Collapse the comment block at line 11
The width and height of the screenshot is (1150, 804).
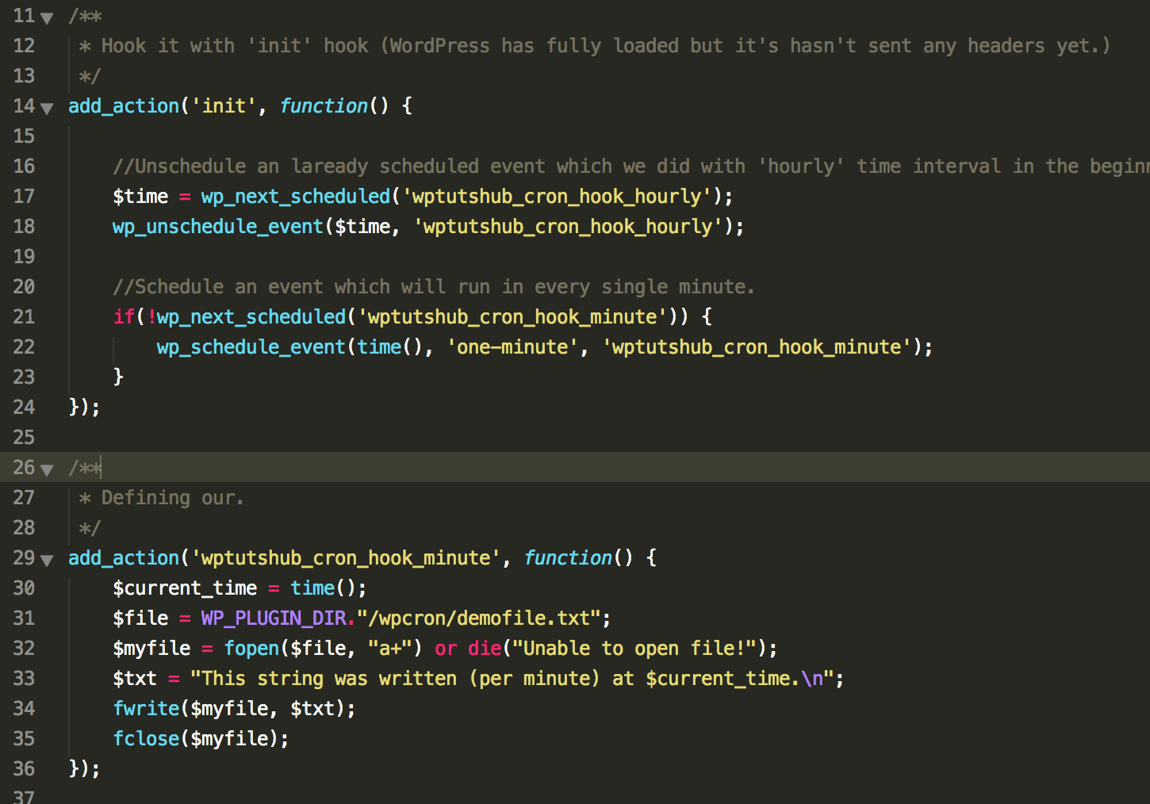(x=47, y=18)
